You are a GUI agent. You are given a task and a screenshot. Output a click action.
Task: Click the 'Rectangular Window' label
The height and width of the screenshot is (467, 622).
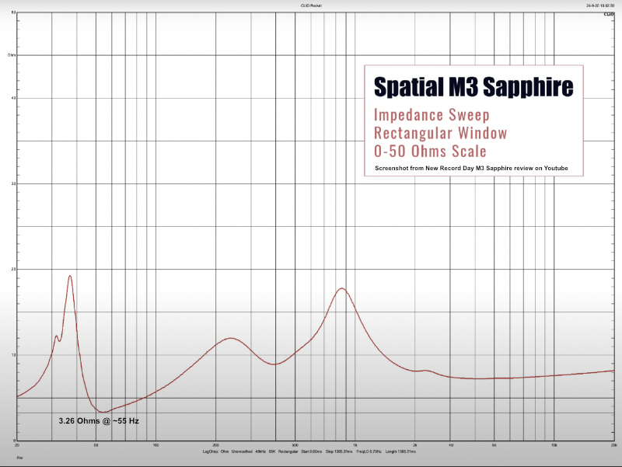440,133
